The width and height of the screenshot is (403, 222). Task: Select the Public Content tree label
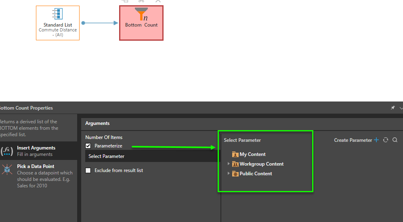256,174
